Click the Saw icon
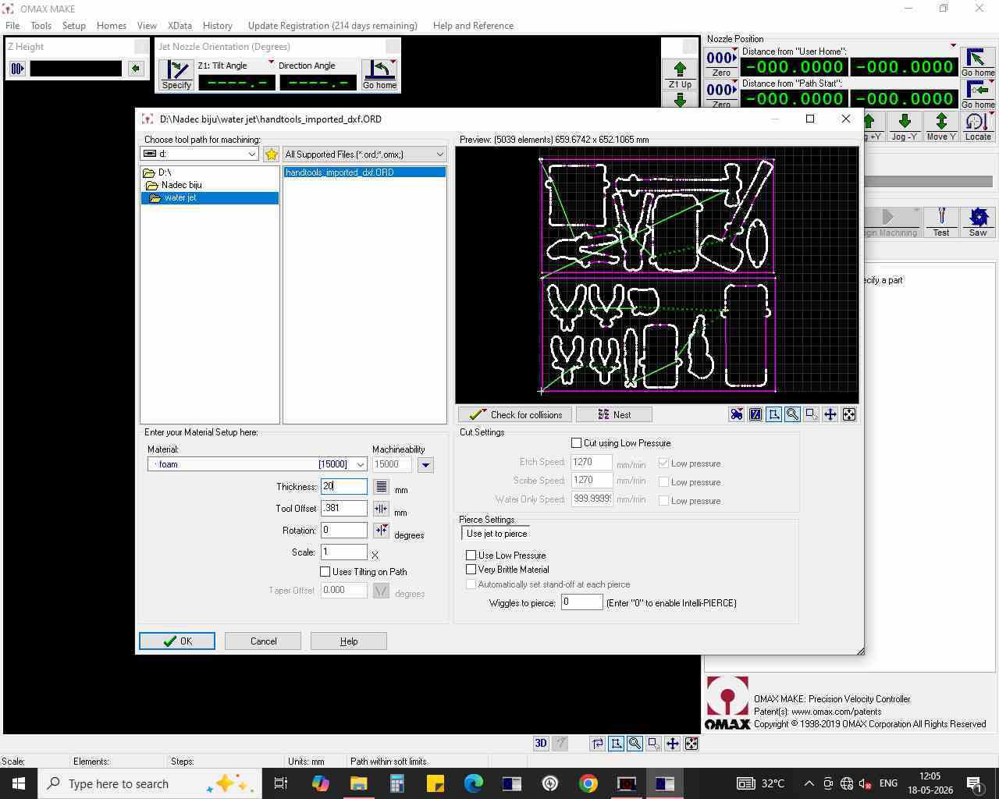This screenshot has width=999, height=799. 978,222
